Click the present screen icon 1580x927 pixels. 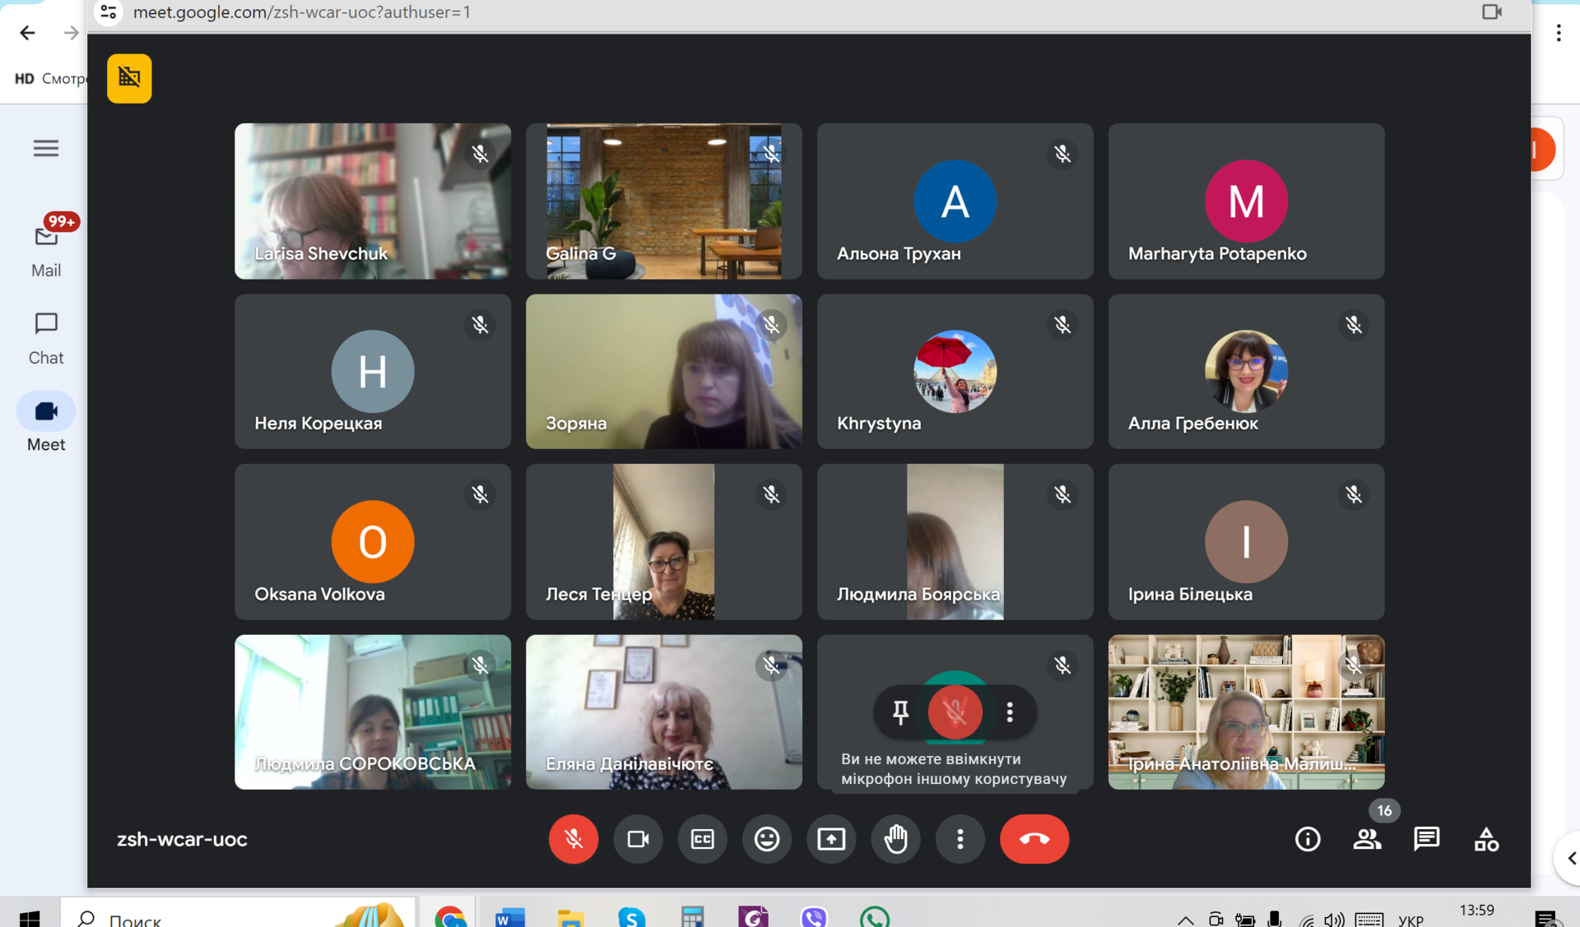[831, 839]
